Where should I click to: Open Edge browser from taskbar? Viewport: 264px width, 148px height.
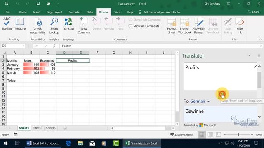coord(68,143)
